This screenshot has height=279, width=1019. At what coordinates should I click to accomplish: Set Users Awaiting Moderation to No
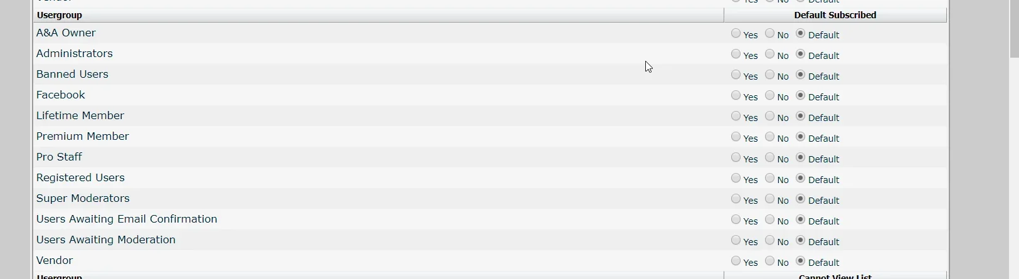coord(770,240)
